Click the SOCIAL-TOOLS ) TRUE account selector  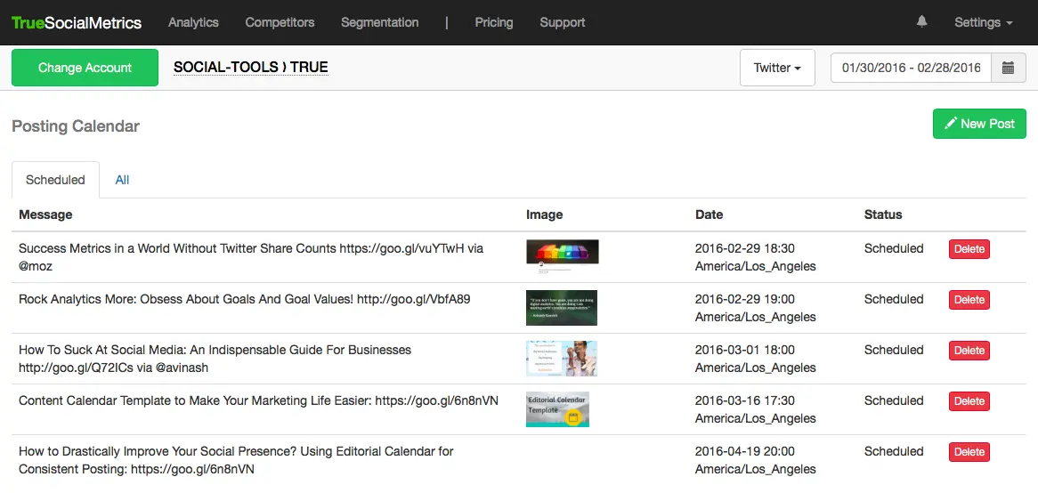250,68
